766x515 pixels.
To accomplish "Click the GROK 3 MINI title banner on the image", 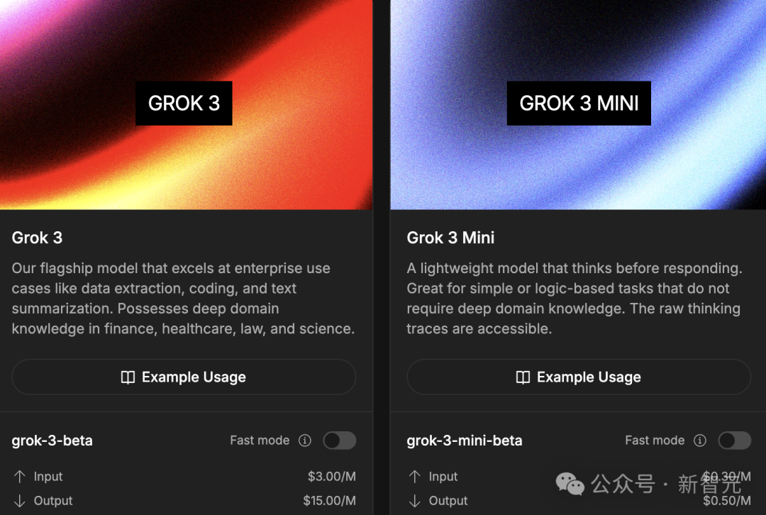I will coord(579,103).
